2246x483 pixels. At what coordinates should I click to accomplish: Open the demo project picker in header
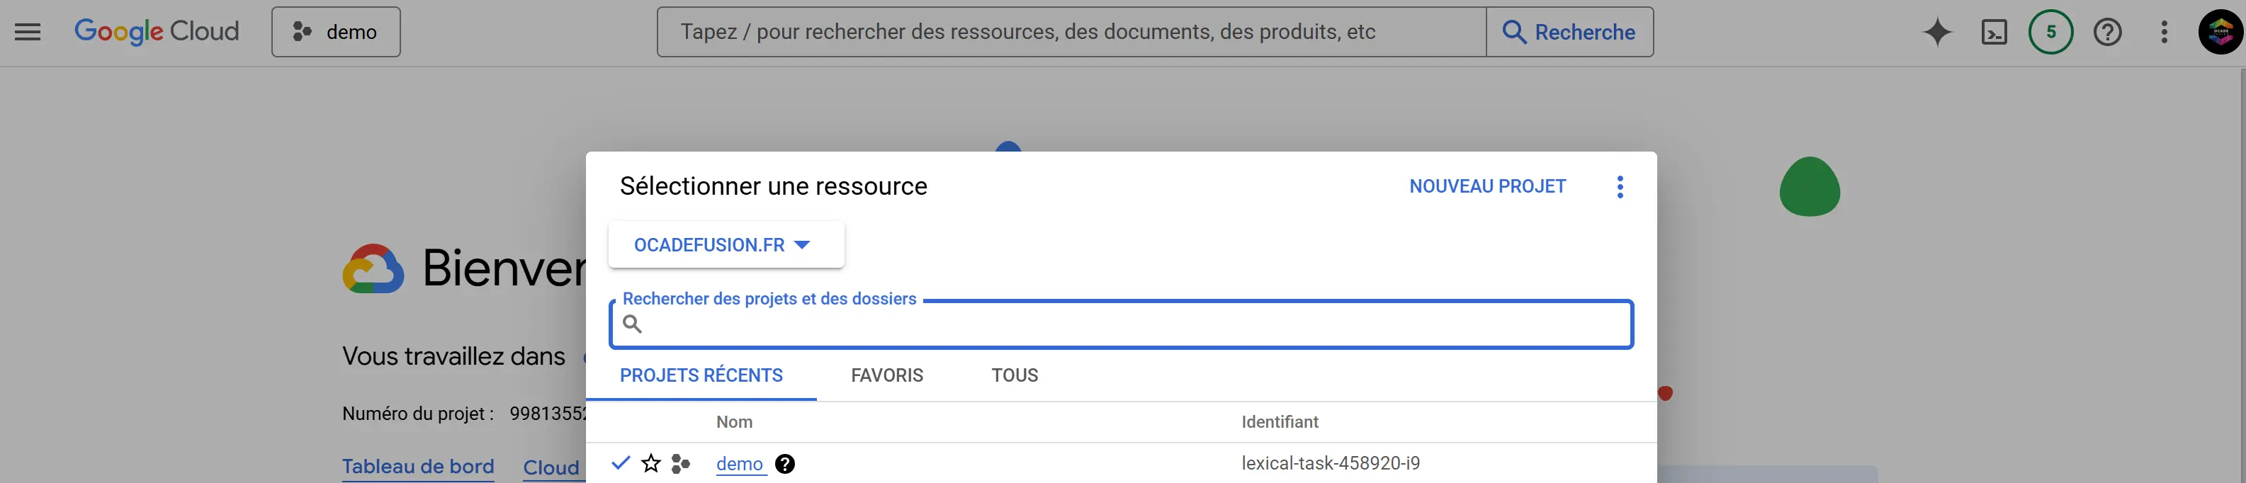[x=336, y=33]
